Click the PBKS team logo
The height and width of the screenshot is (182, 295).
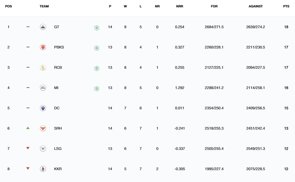tap(43, 47)
